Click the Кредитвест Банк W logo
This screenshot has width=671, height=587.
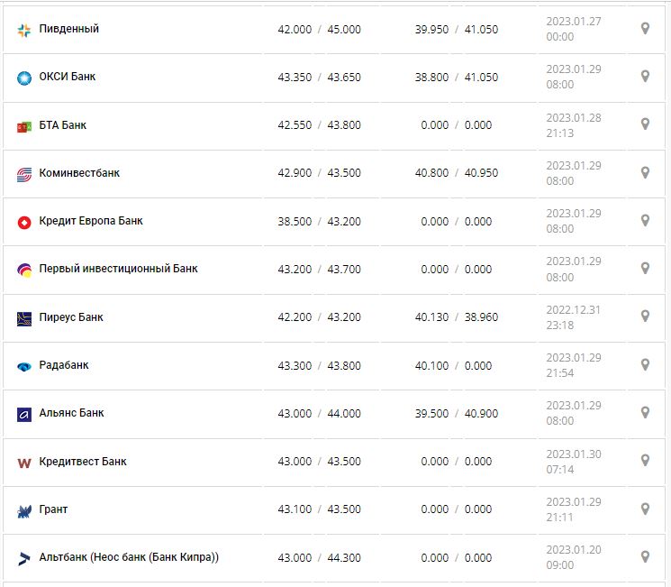[x=24, y=463]
